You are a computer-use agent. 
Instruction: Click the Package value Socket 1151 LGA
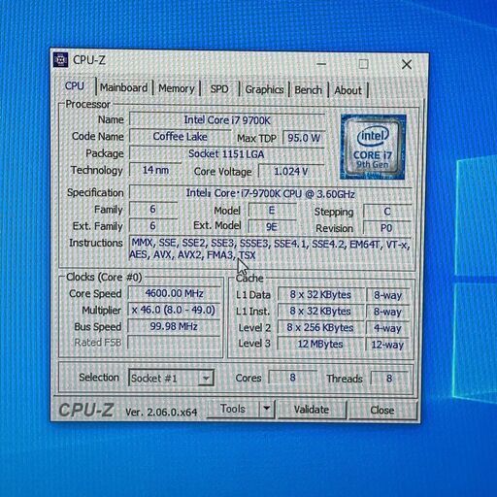click(226, 153)
